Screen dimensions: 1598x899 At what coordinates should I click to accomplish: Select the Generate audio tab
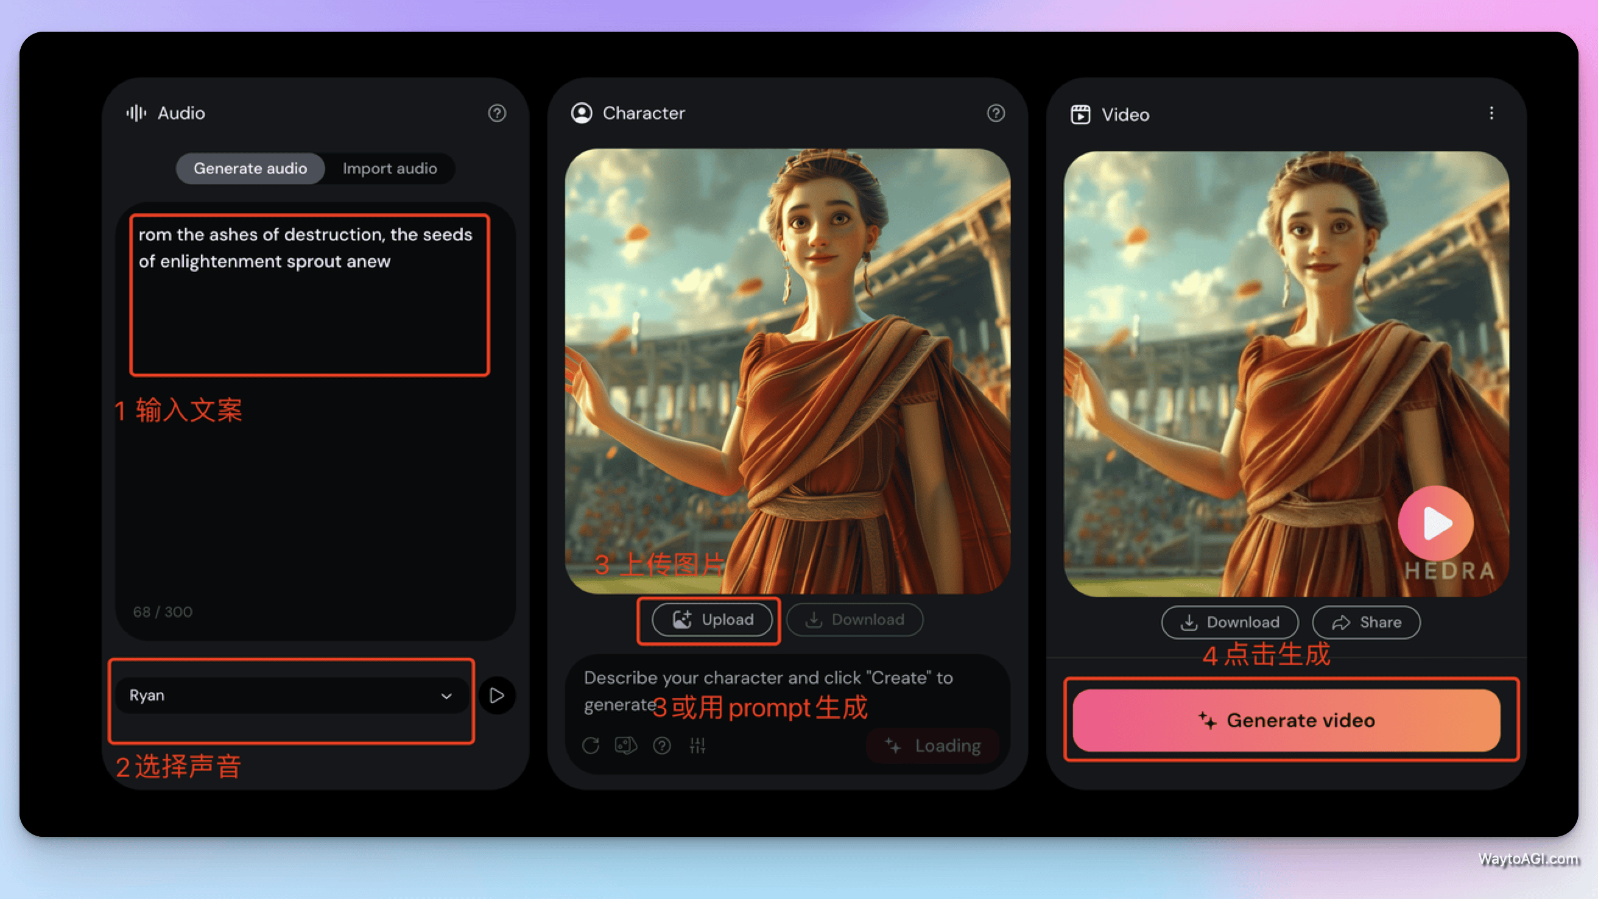pos(249,168)
